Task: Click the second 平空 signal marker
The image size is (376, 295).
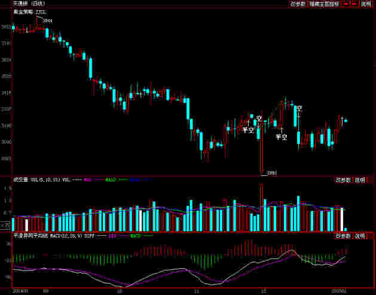Action: click(x=281, y=137)
